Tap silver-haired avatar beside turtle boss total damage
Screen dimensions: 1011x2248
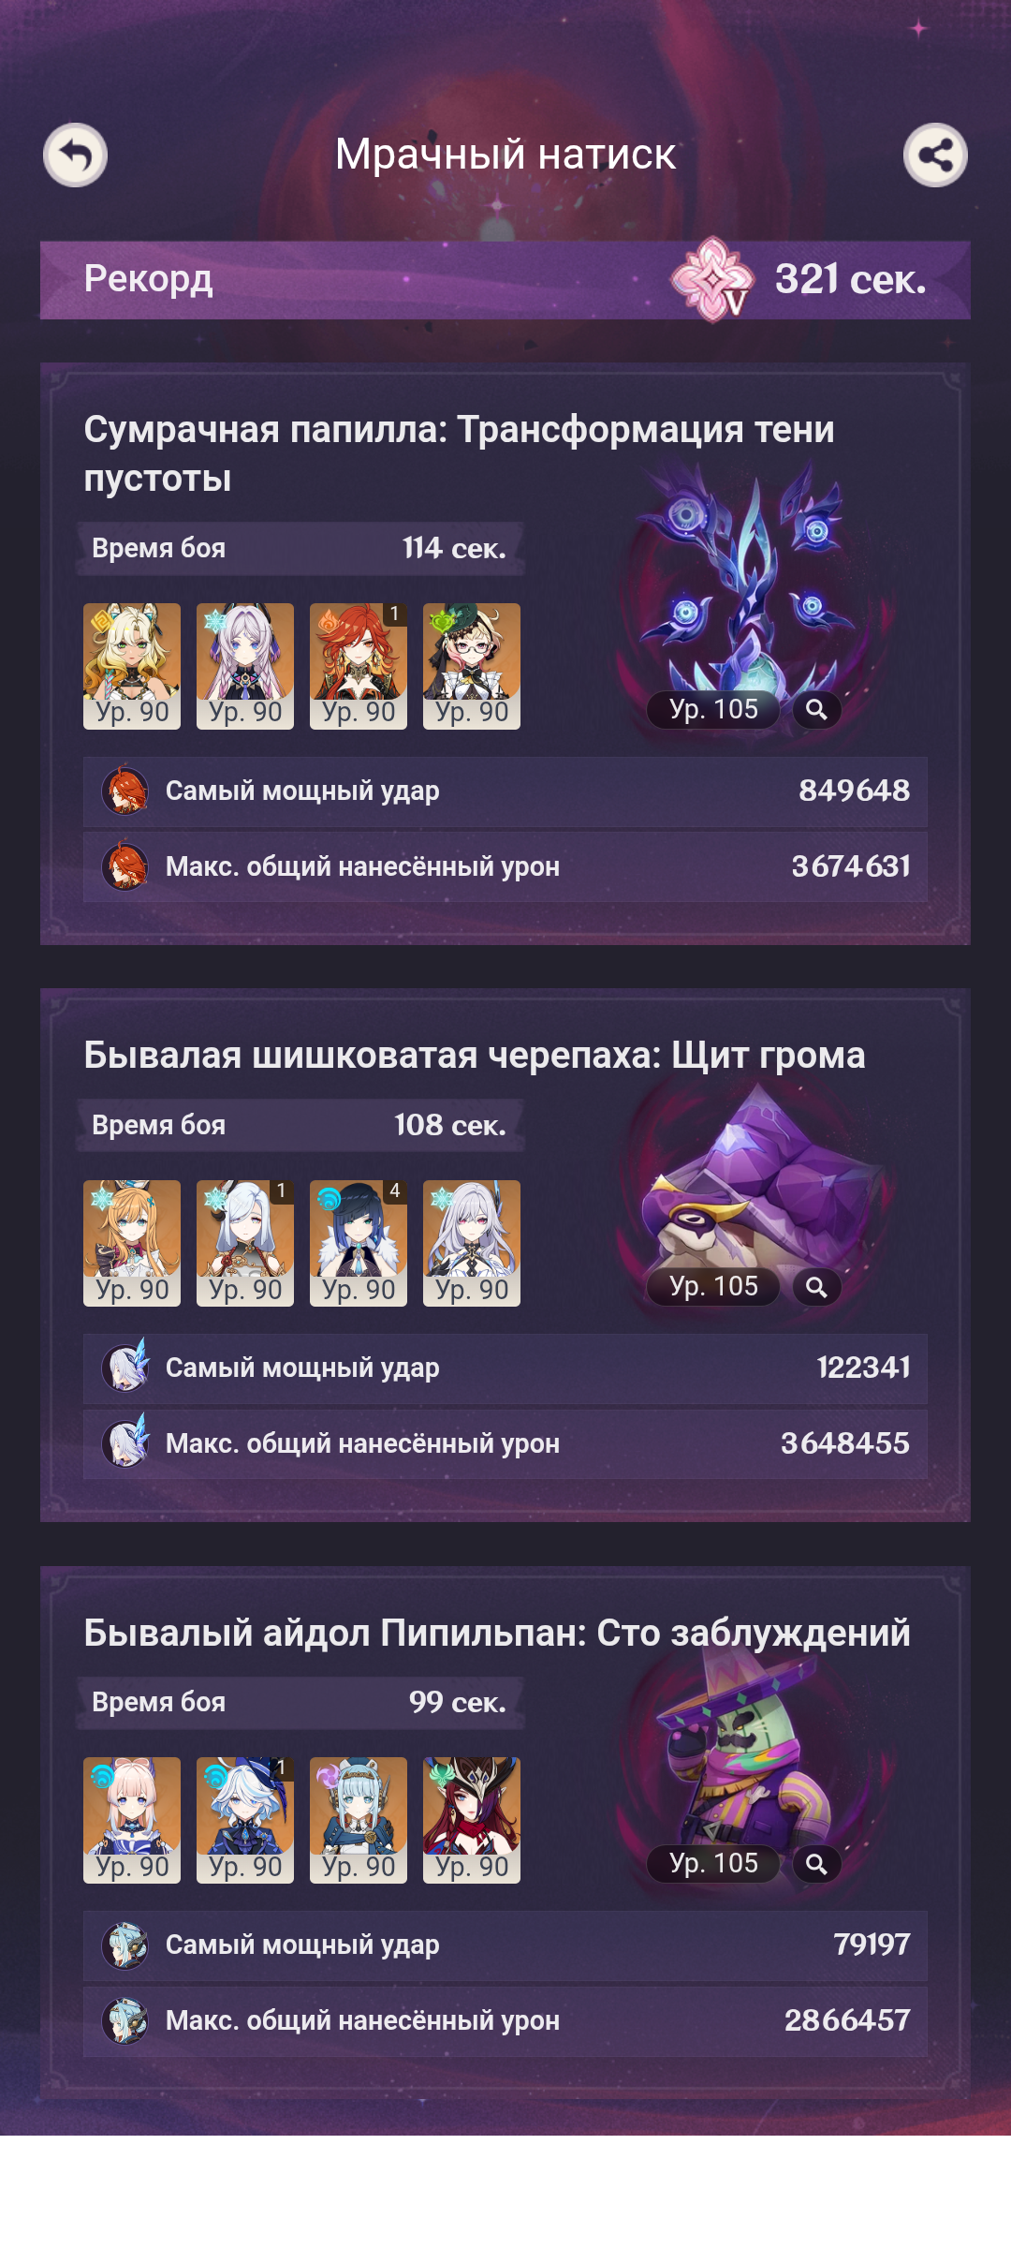(125, 1443)
